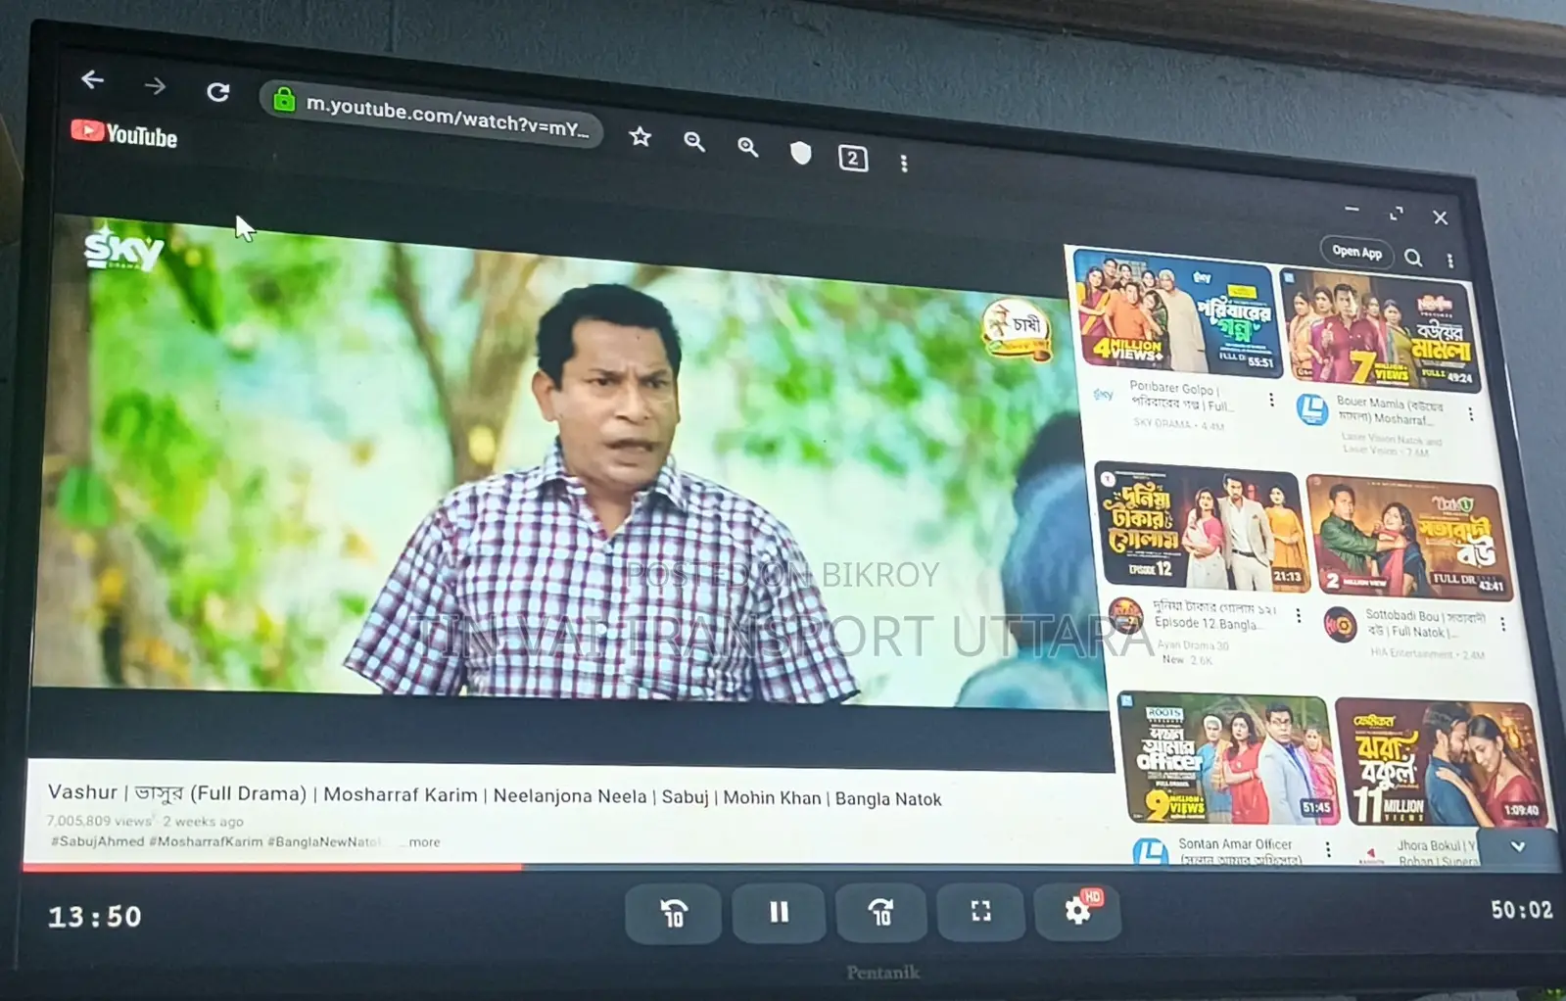
Task: Open the shield protection icon
Action: (801, 153)
